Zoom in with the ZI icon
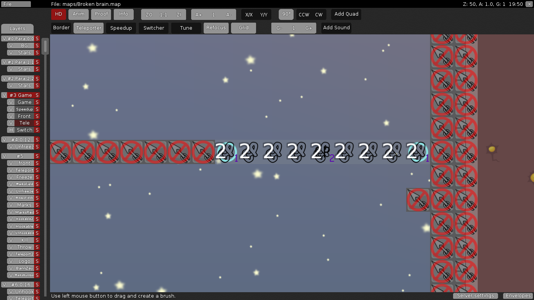This screenshot has width=534, height=300. 179,14
